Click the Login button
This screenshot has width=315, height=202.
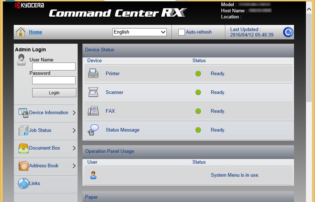pos(54,93)
